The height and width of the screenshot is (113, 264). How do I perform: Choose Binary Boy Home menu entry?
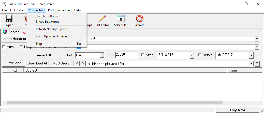pyautogui.click(x=57, y=22)
